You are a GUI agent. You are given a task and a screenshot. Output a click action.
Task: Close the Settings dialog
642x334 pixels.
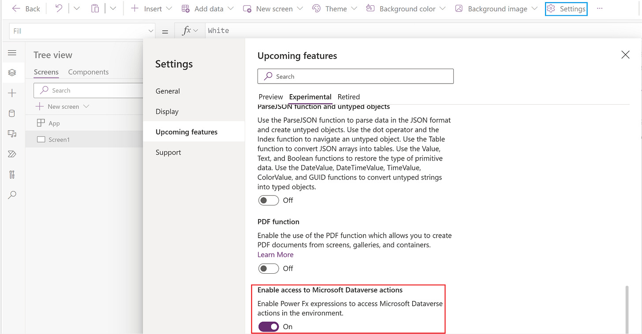625,55
